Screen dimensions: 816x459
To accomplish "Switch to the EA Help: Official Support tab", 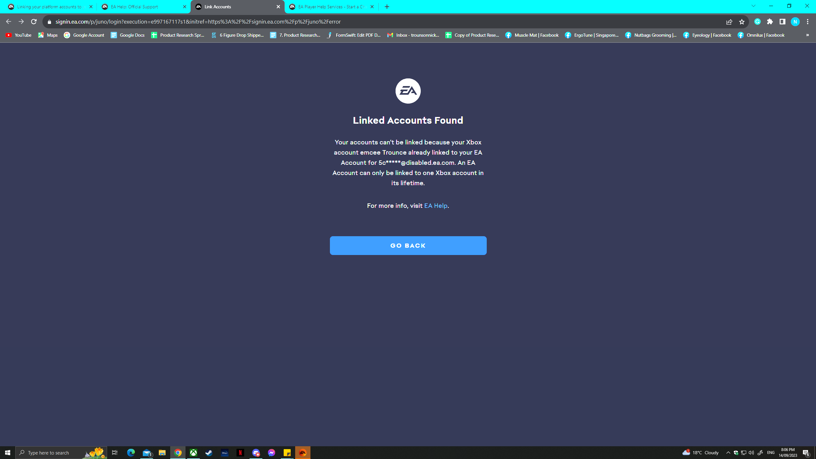I will [x=143, y=7].
